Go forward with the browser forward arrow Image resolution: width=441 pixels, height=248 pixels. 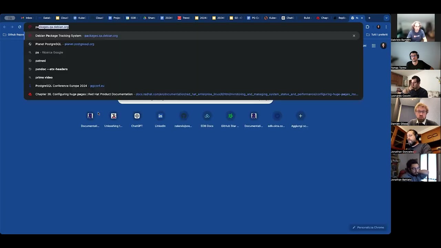[x=12, y=27]
